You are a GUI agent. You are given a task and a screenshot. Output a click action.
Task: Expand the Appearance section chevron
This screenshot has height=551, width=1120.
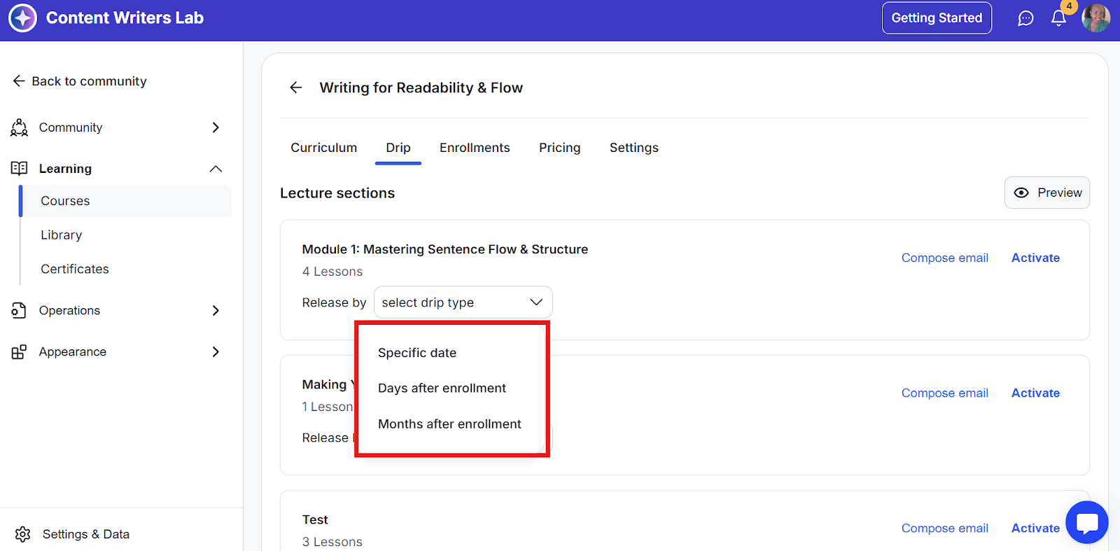pyautogui.click(x=216, y=351)
